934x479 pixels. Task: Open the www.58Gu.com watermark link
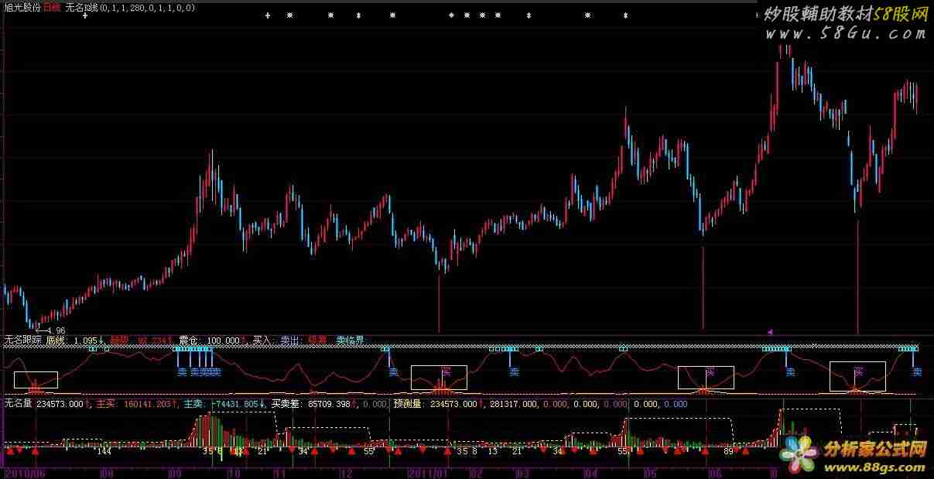(845, 34)
